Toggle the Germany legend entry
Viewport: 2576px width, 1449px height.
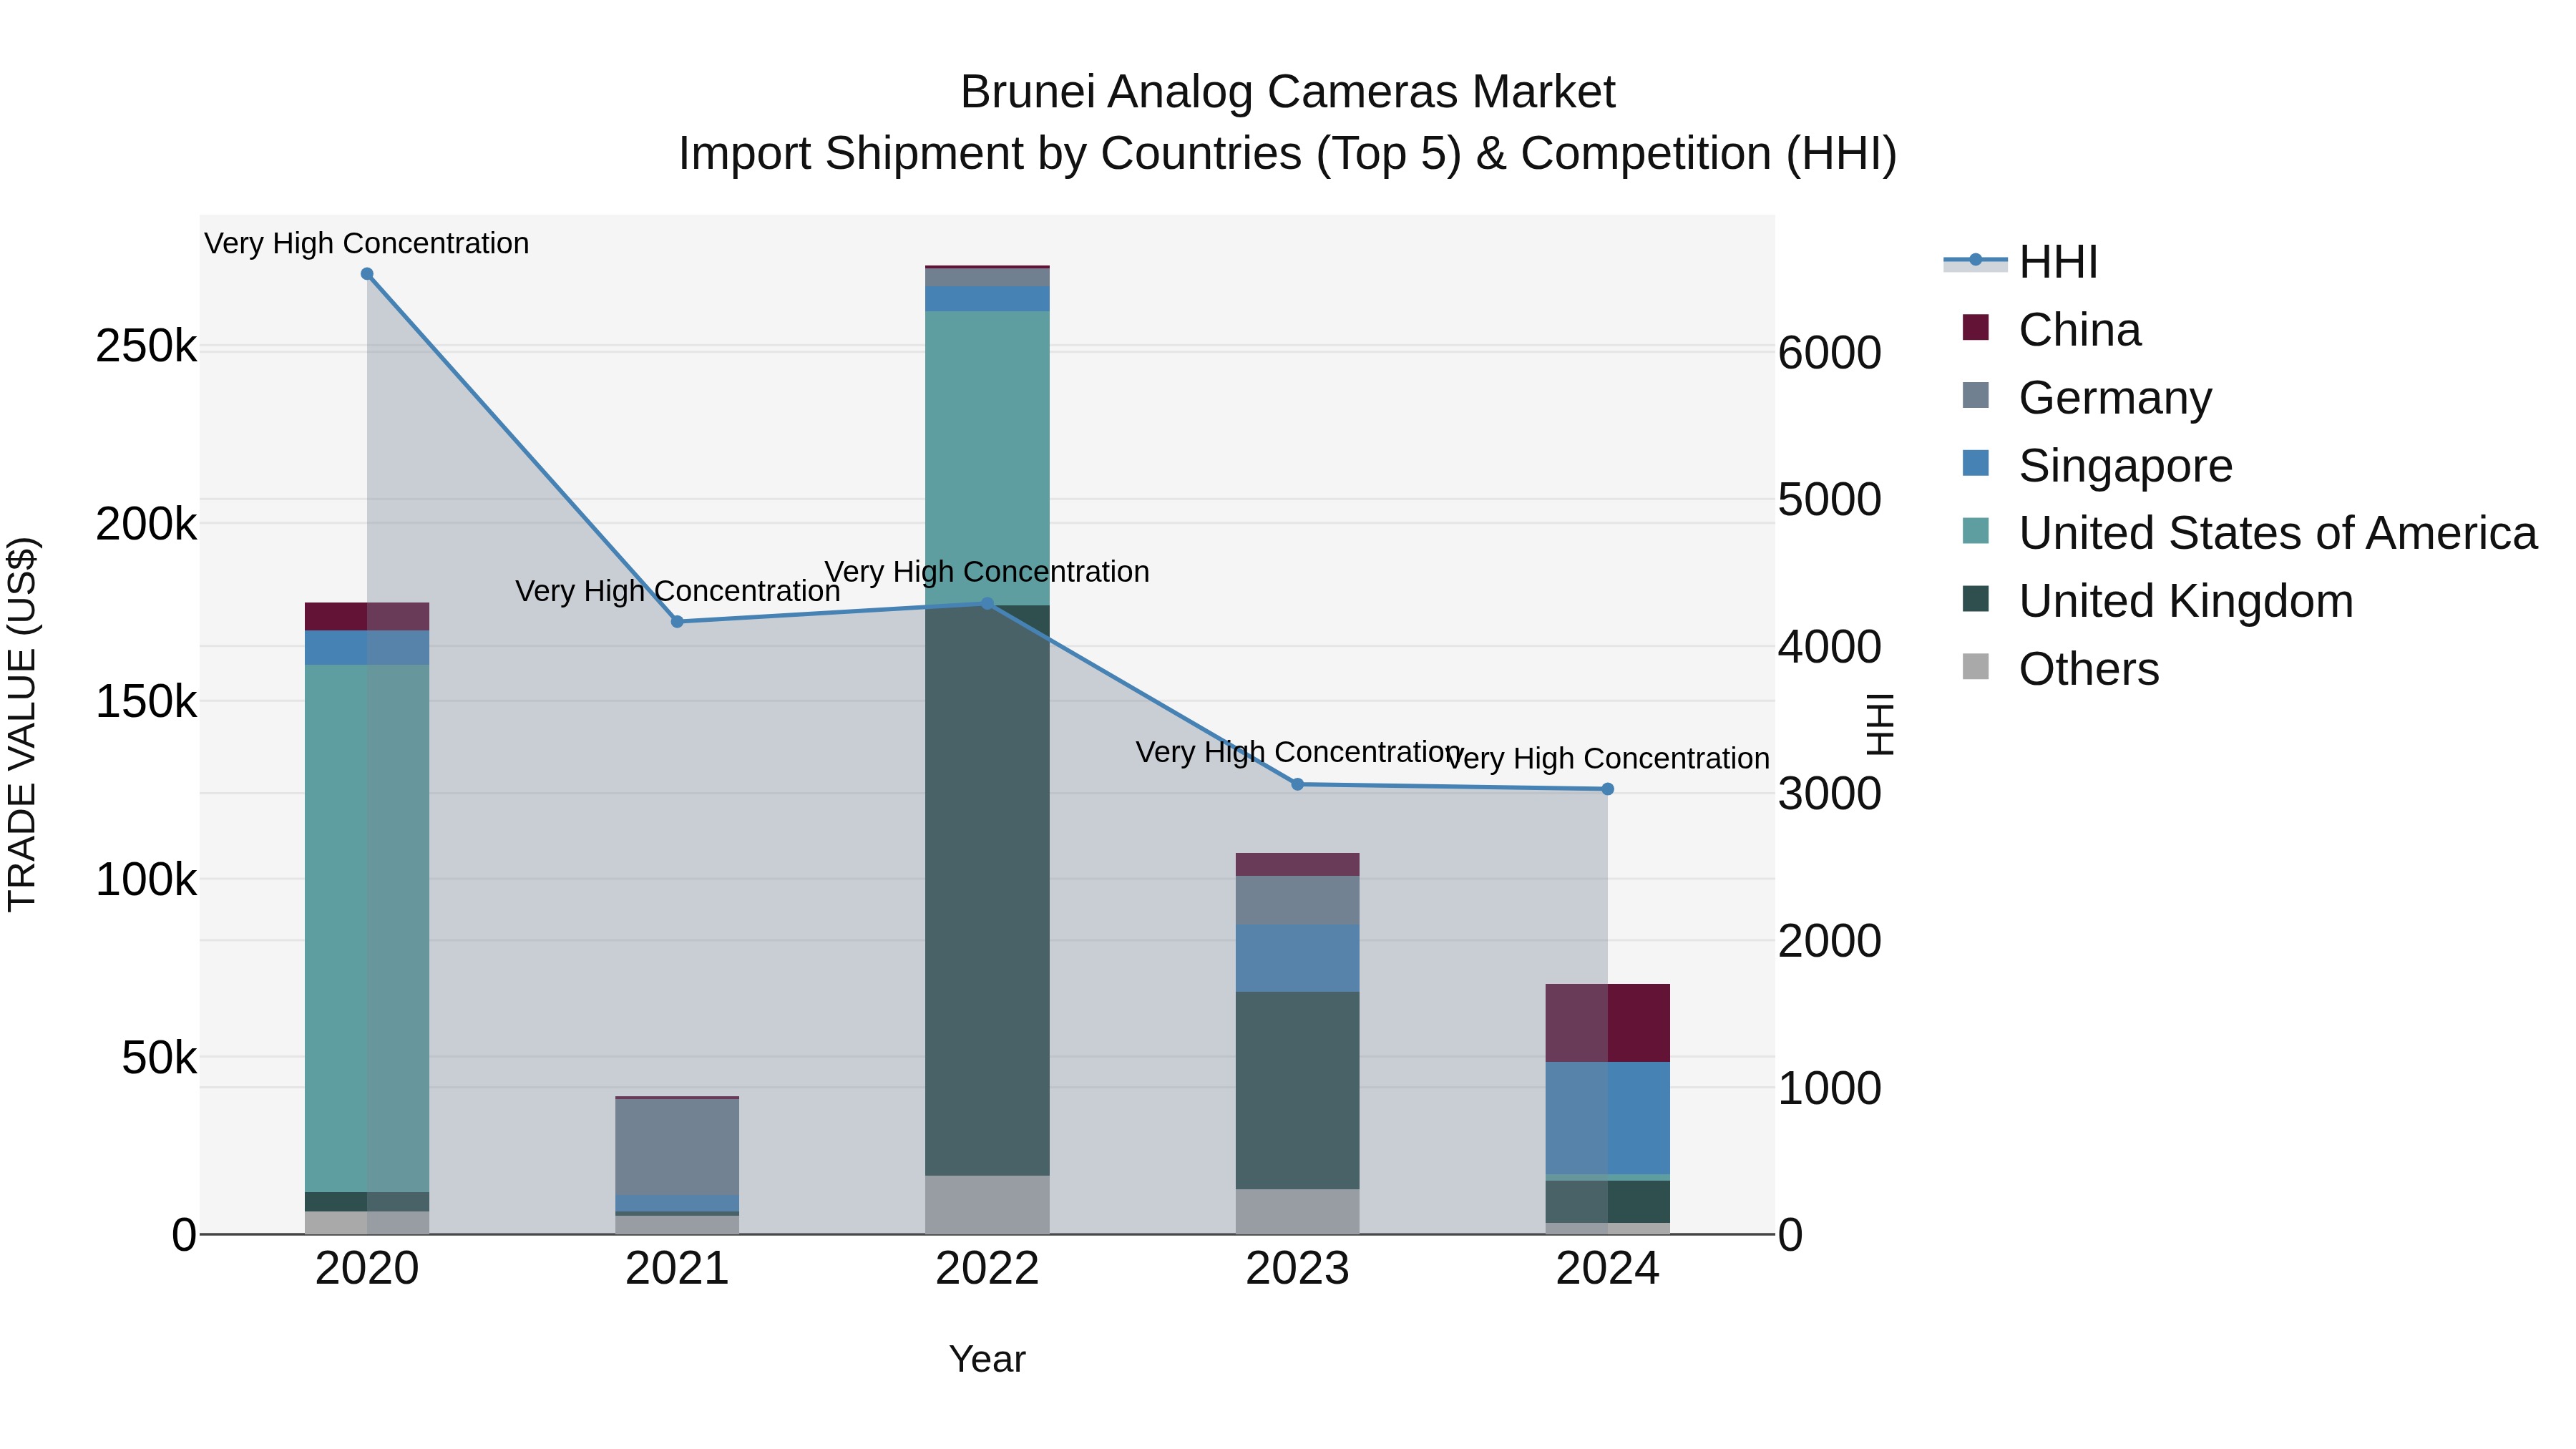point(2087,398)
